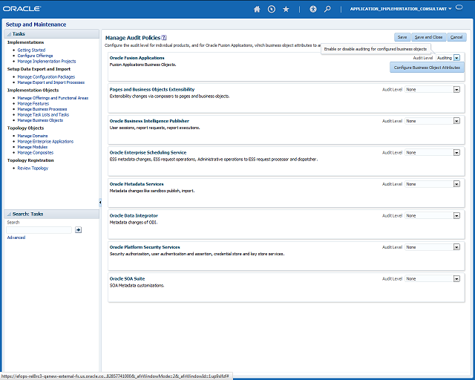Open the Accessibility icon in header
Image resolution: width=475 pixels, height=380 pixels.
[313, 9]
